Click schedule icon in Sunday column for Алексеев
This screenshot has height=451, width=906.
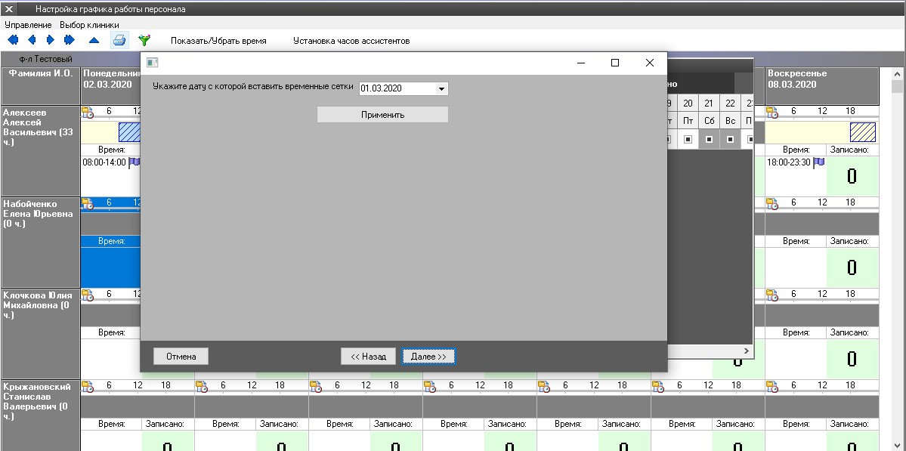pyautogui.click(x=772, y=113)
